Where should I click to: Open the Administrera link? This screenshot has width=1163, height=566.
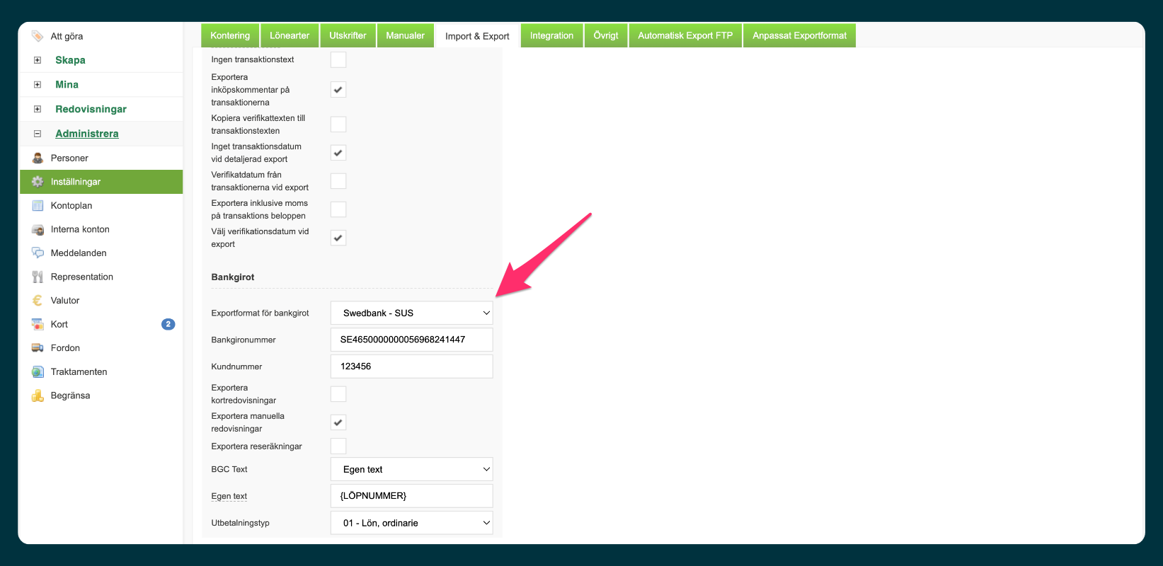pos(87,134)
